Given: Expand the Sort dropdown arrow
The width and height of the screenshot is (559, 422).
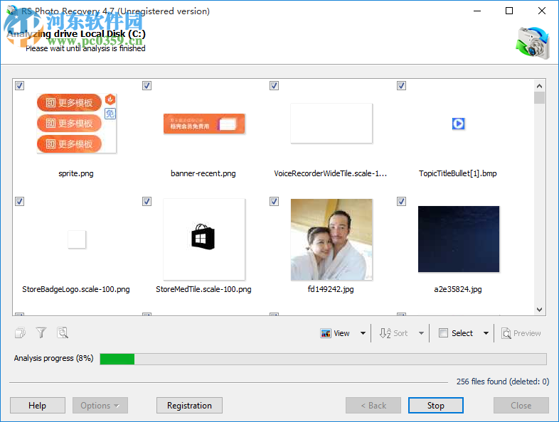Looking at the screenshot, I should click(422, 333).
